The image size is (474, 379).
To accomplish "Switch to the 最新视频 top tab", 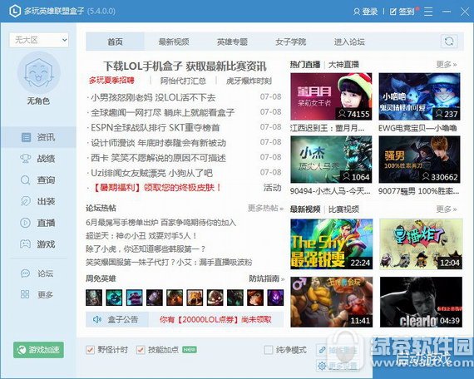I will coord(174,42).
